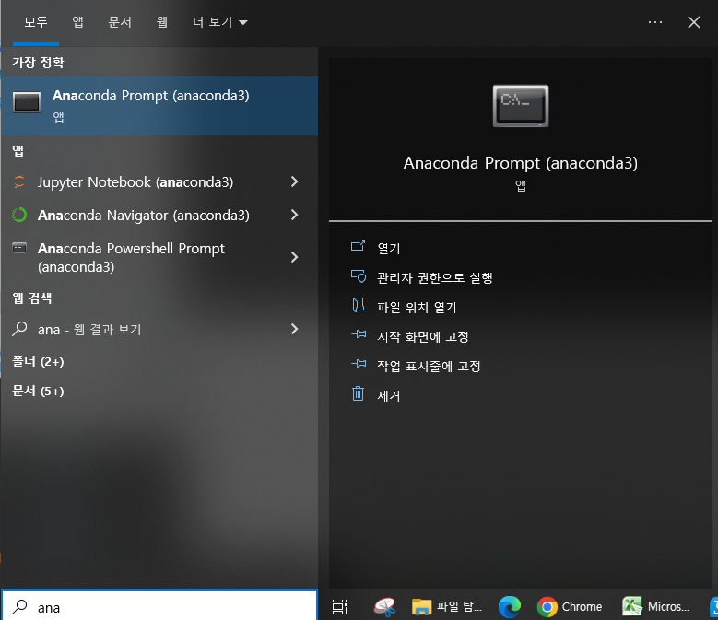Expand the ana web results arrow
Image resolution: width=718 pixels, height=620 pixels.
294,329
